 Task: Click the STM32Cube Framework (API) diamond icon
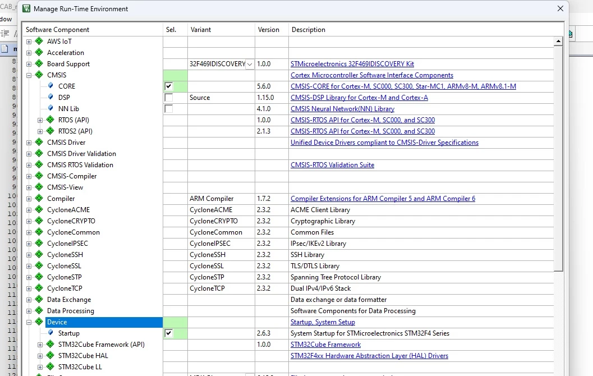click(x=50, y=344)
